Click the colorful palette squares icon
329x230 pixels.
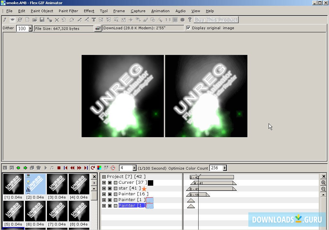[99, 168]
